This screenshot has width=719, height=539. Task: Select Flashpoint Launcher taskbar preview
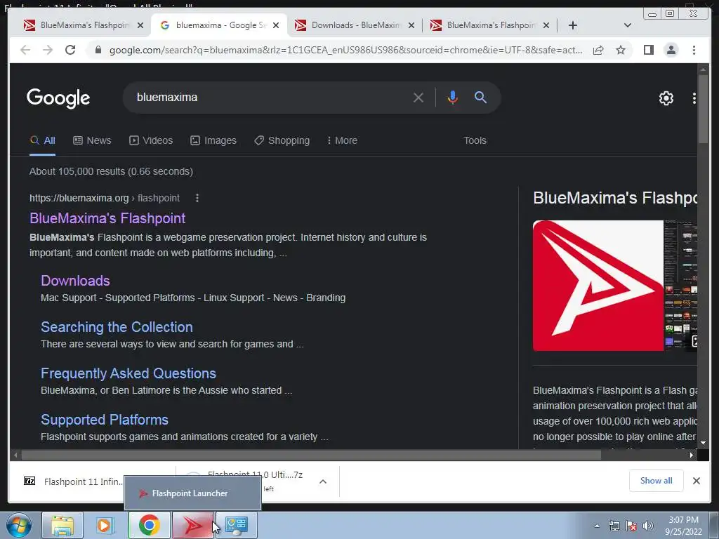click(x=192, y=493)
